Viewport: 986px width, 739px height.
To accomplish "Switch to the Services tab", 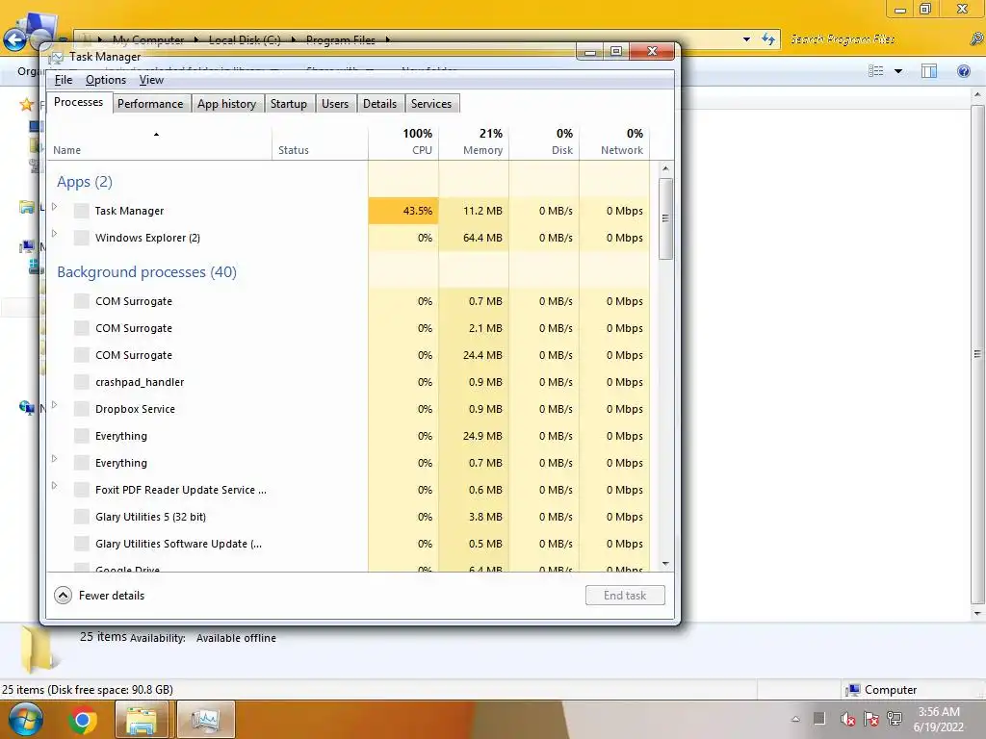I will click(x=431, y=104).
